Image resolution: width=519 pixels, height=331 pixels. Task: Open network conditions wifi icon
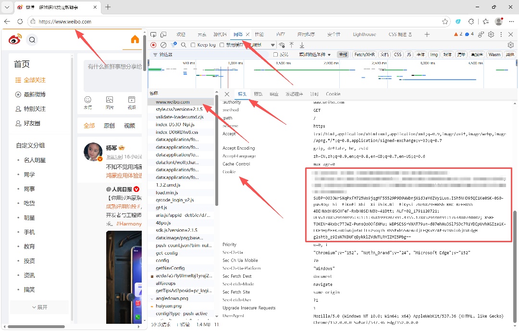click(x=282, y=45)
